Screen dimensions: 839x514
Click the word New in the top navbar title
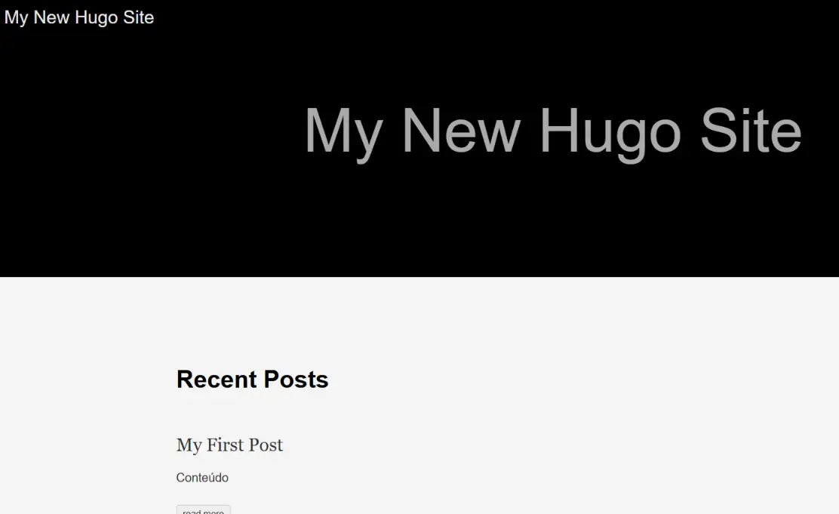point(51,17)
